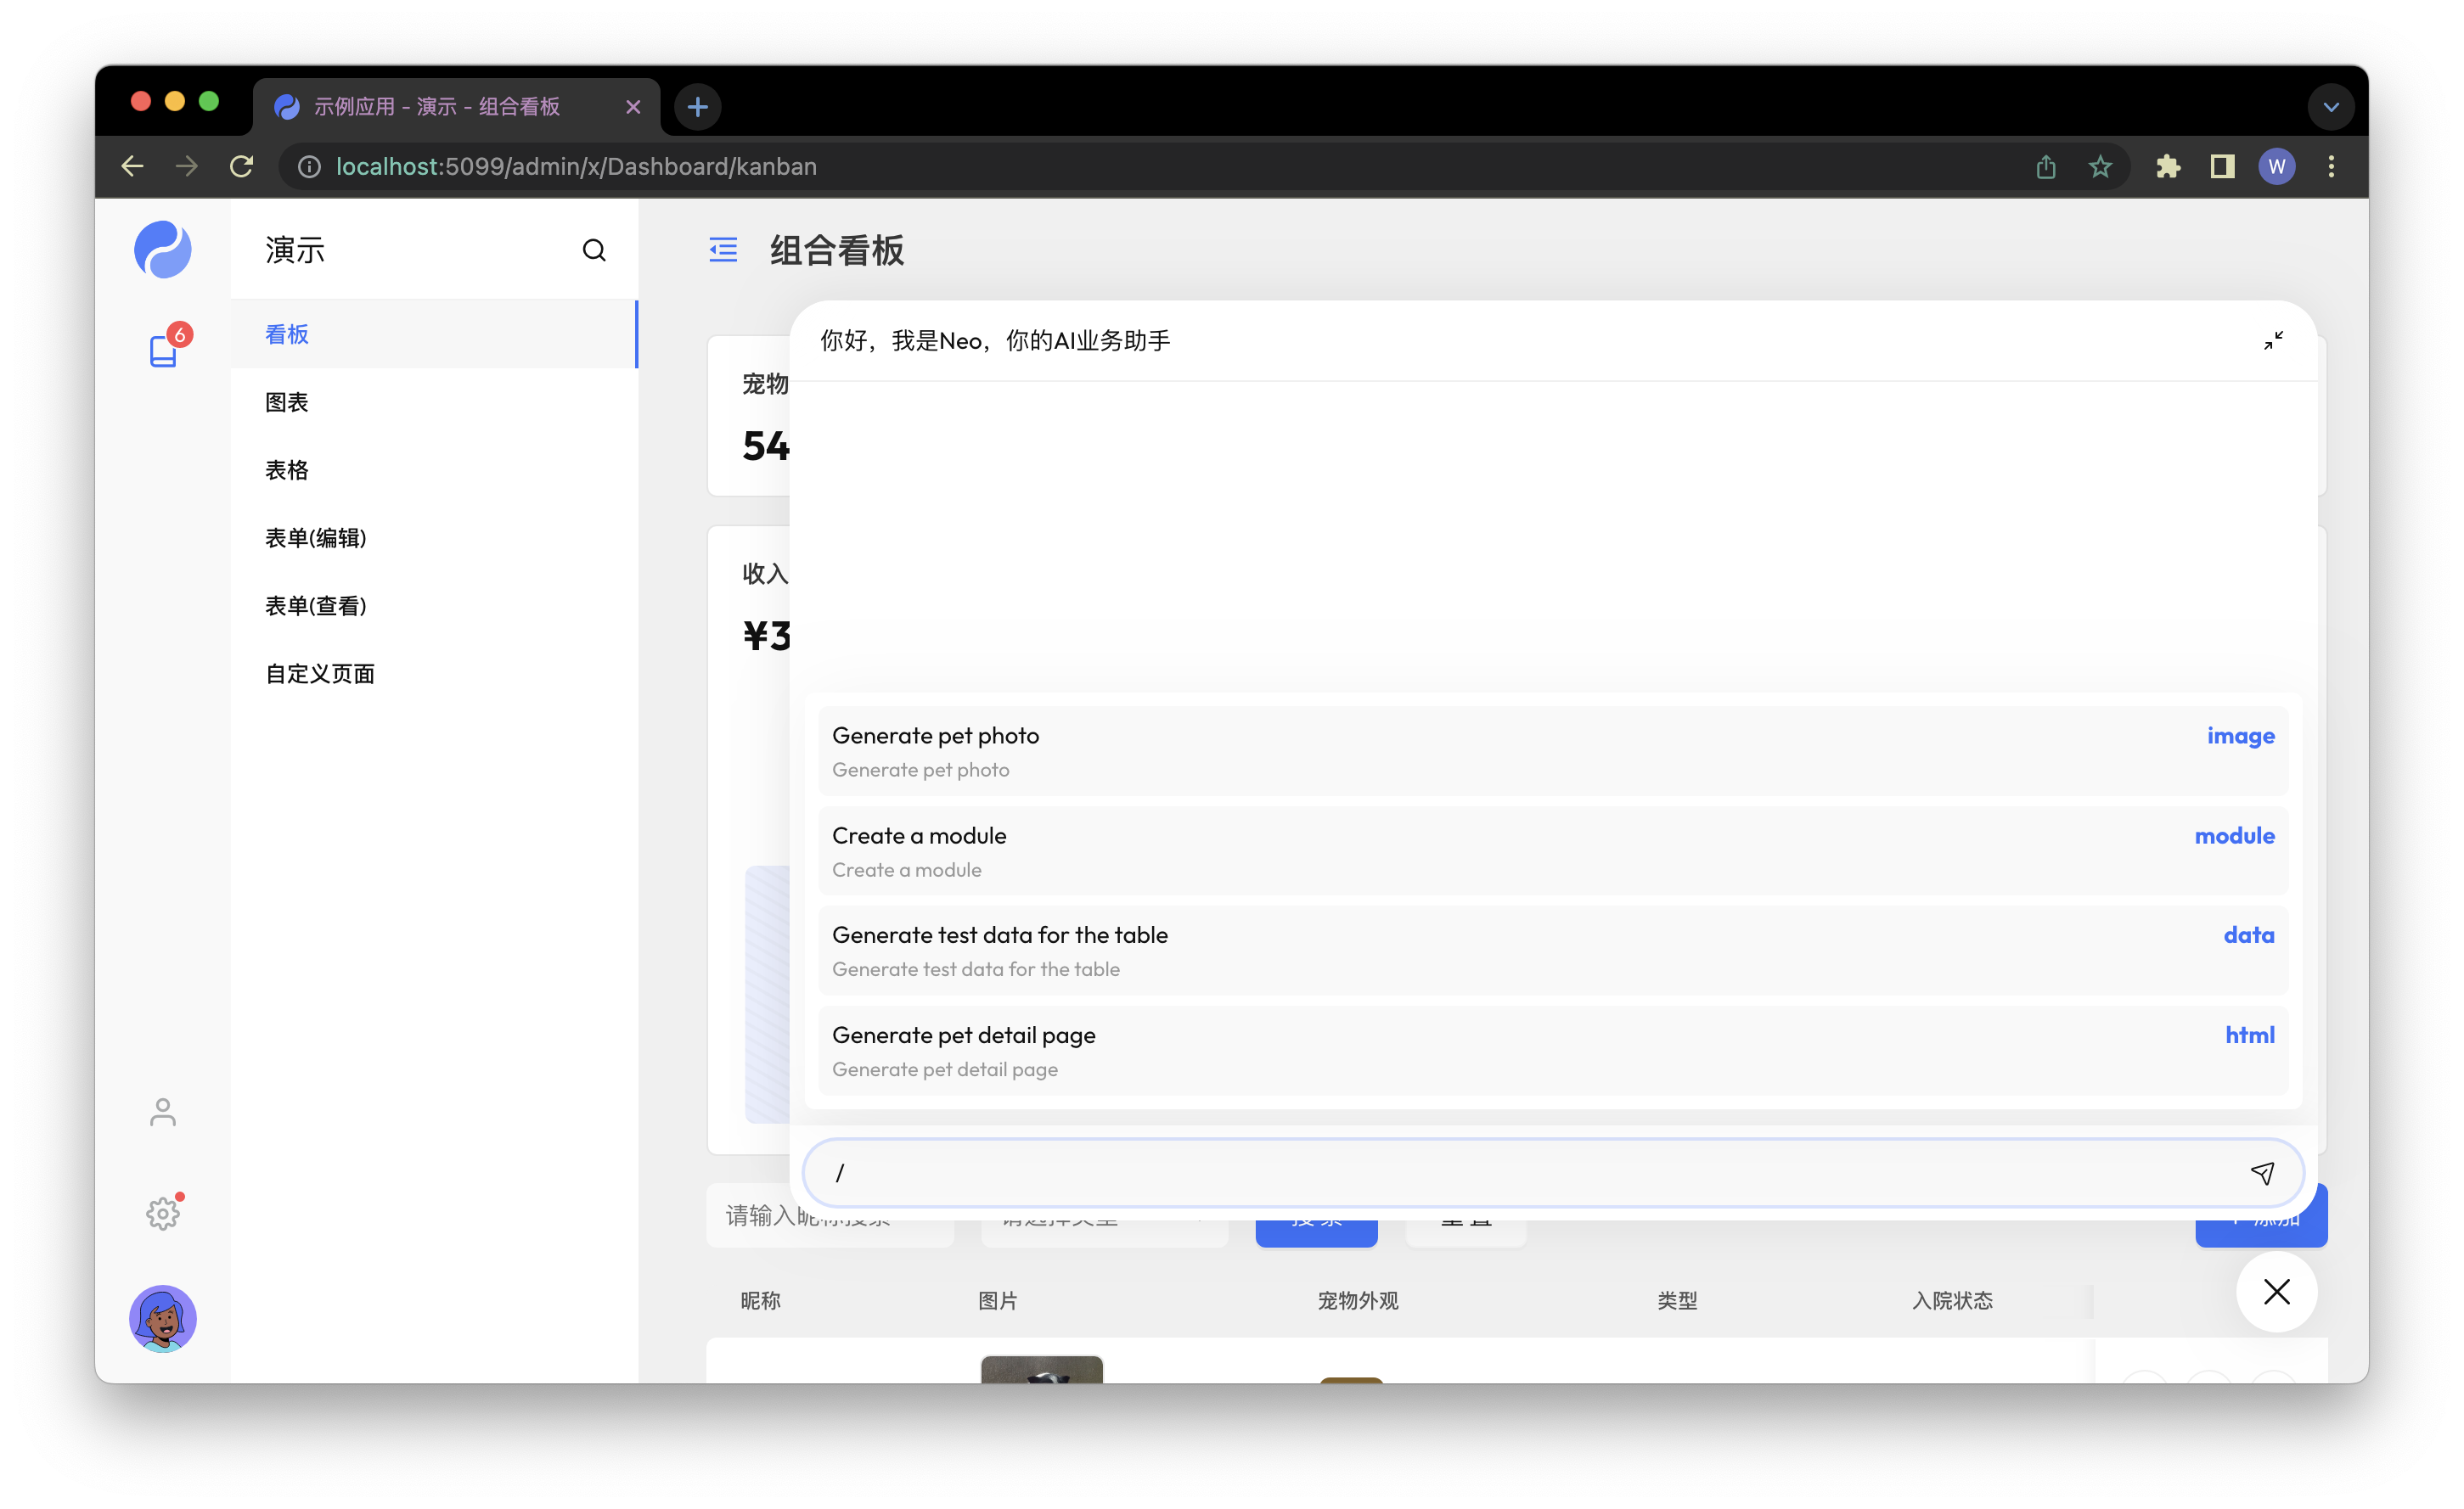The width and height of the screenshot is (2464, 1509).
Task: Collapse the Neo assistant panel
Action: coord(2273,341)
